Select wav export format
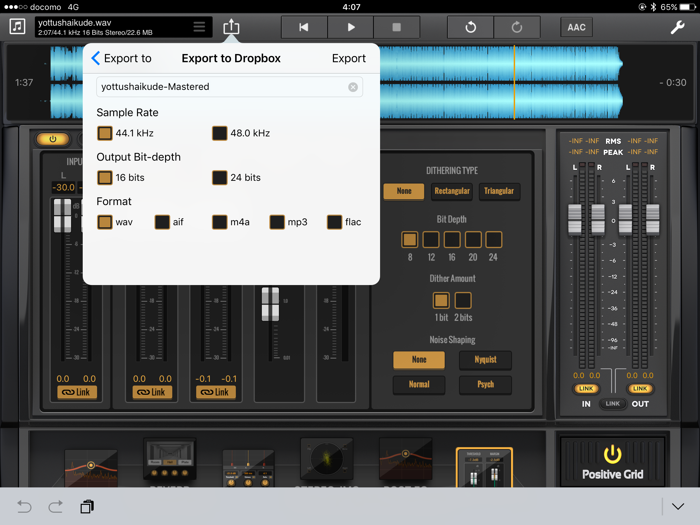Viewport: 700px width, 525px height. (105, 222)
